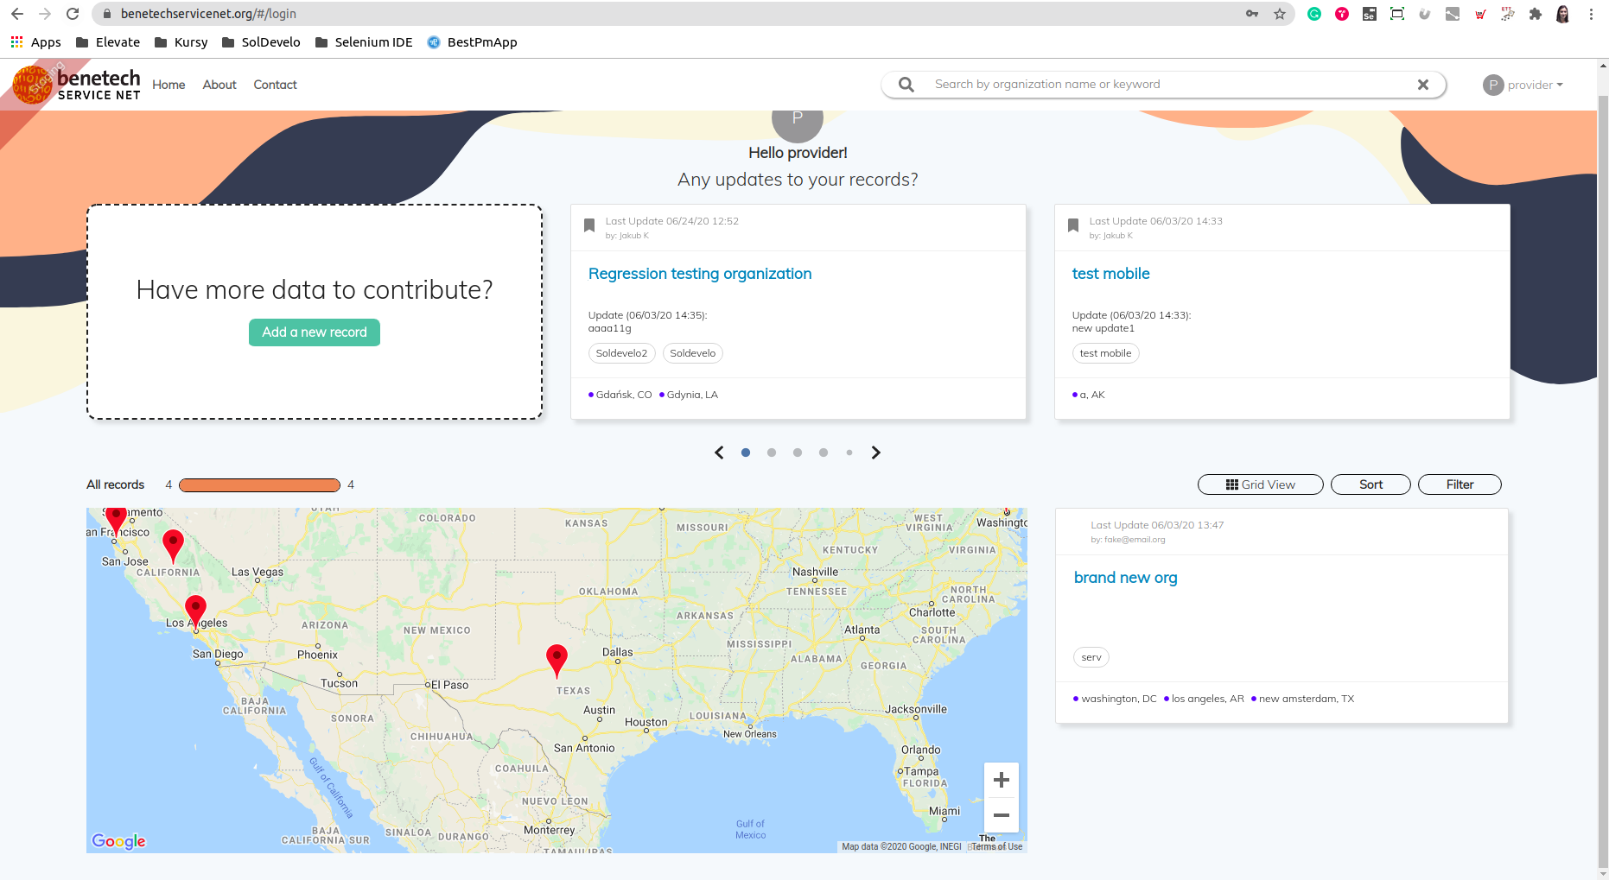Open the brand new org record

tap(1125, 577)
